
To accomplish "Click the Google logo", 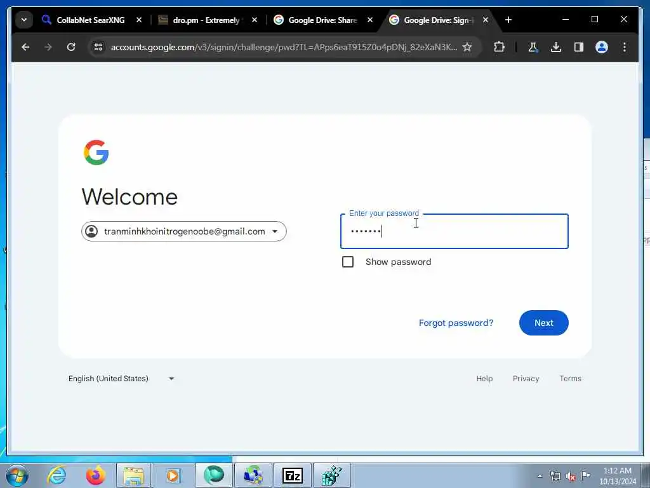I will tap(96, 152).
